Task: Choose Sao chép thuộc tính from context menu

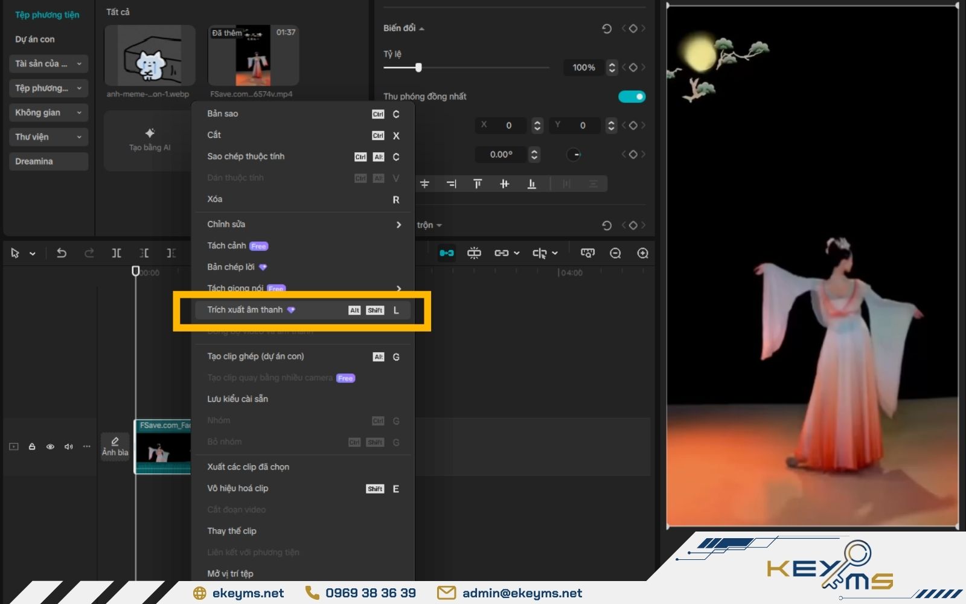Action: (x=246, y=156)
